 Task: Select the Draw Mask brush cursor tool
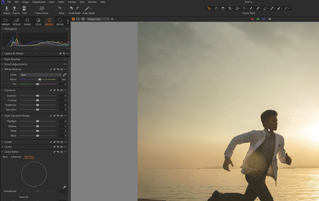pyautogui.click(x=251, y=8)
